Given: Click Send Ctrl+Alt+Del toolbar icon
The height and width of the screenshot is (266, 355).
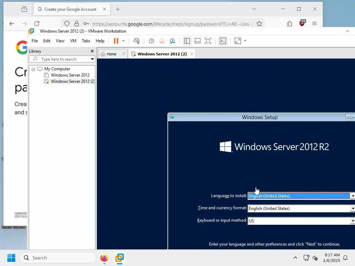Looking at the screenshot, I should tap(137, 41).
